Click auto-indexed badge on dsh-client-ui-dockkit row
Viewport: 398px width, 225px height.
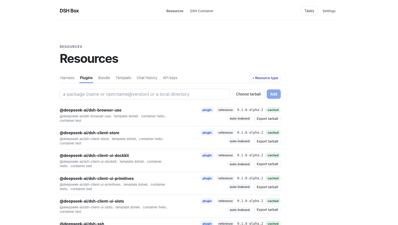[x=240, y=164]
